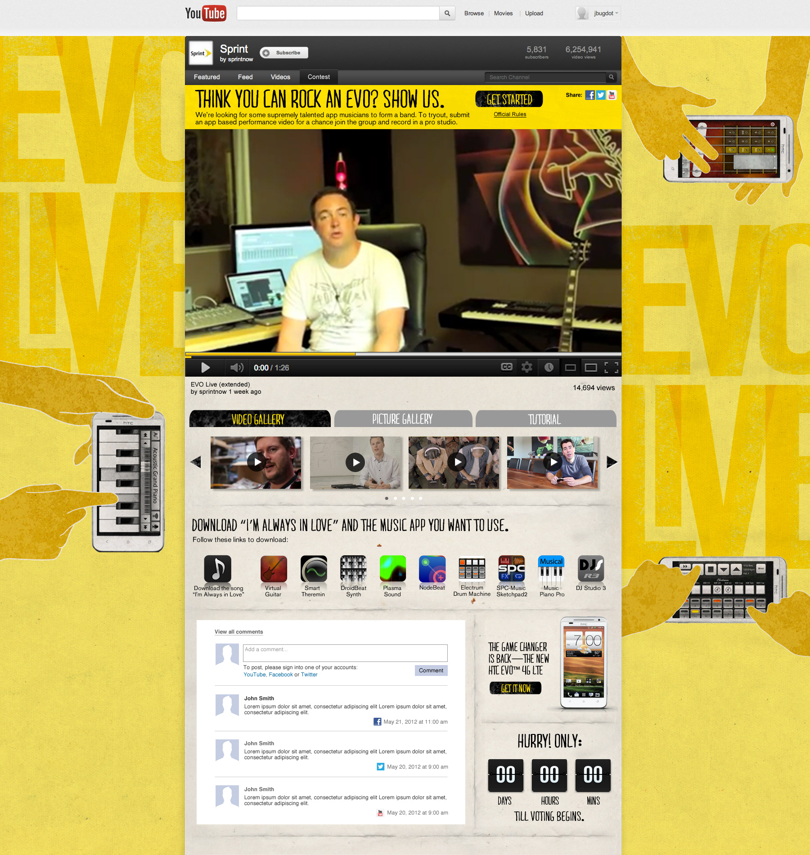
Task: Enter fullscreen mode
Action: [611, 368]
